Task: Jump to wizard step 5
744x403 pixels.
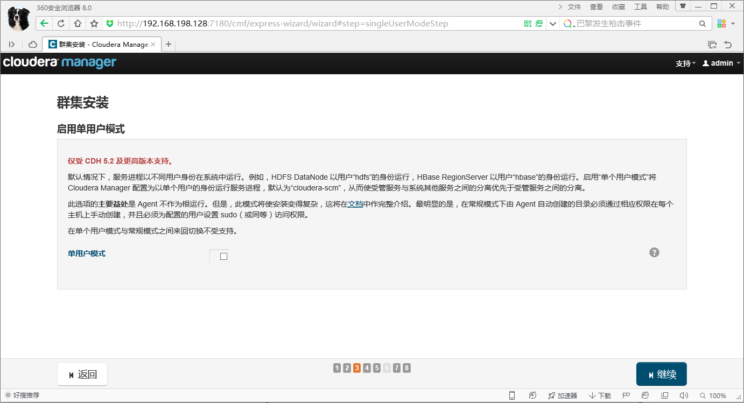Action: 377,368
